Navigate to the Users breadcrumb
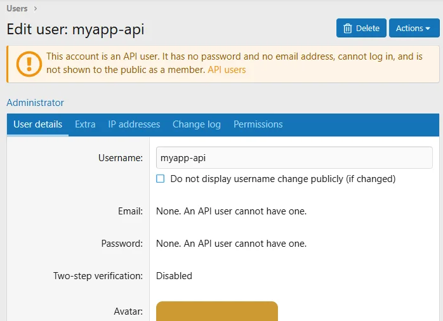Screen dimensions: 443x321 click(x=17, y=8)
